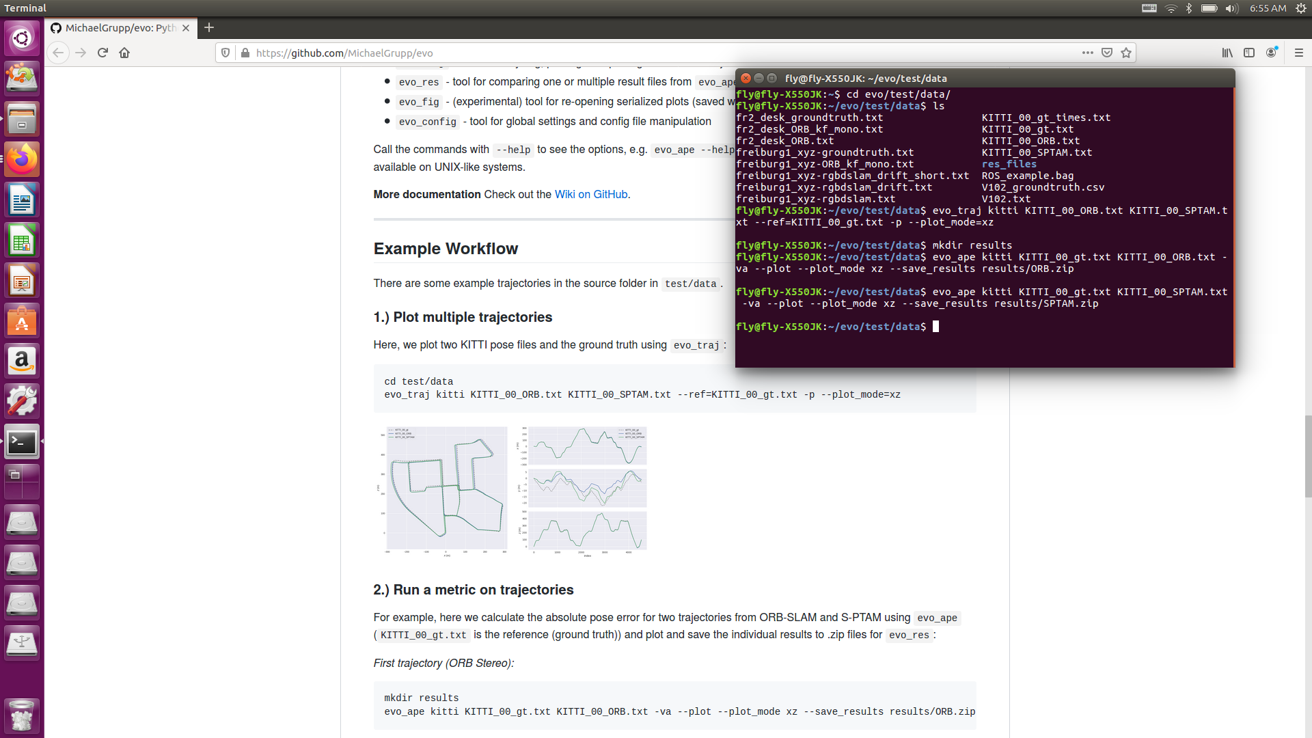This screenshot has width=1312, height=738.
Task: Toggle tracking protection with the shield icon
Action: [225, 53]
